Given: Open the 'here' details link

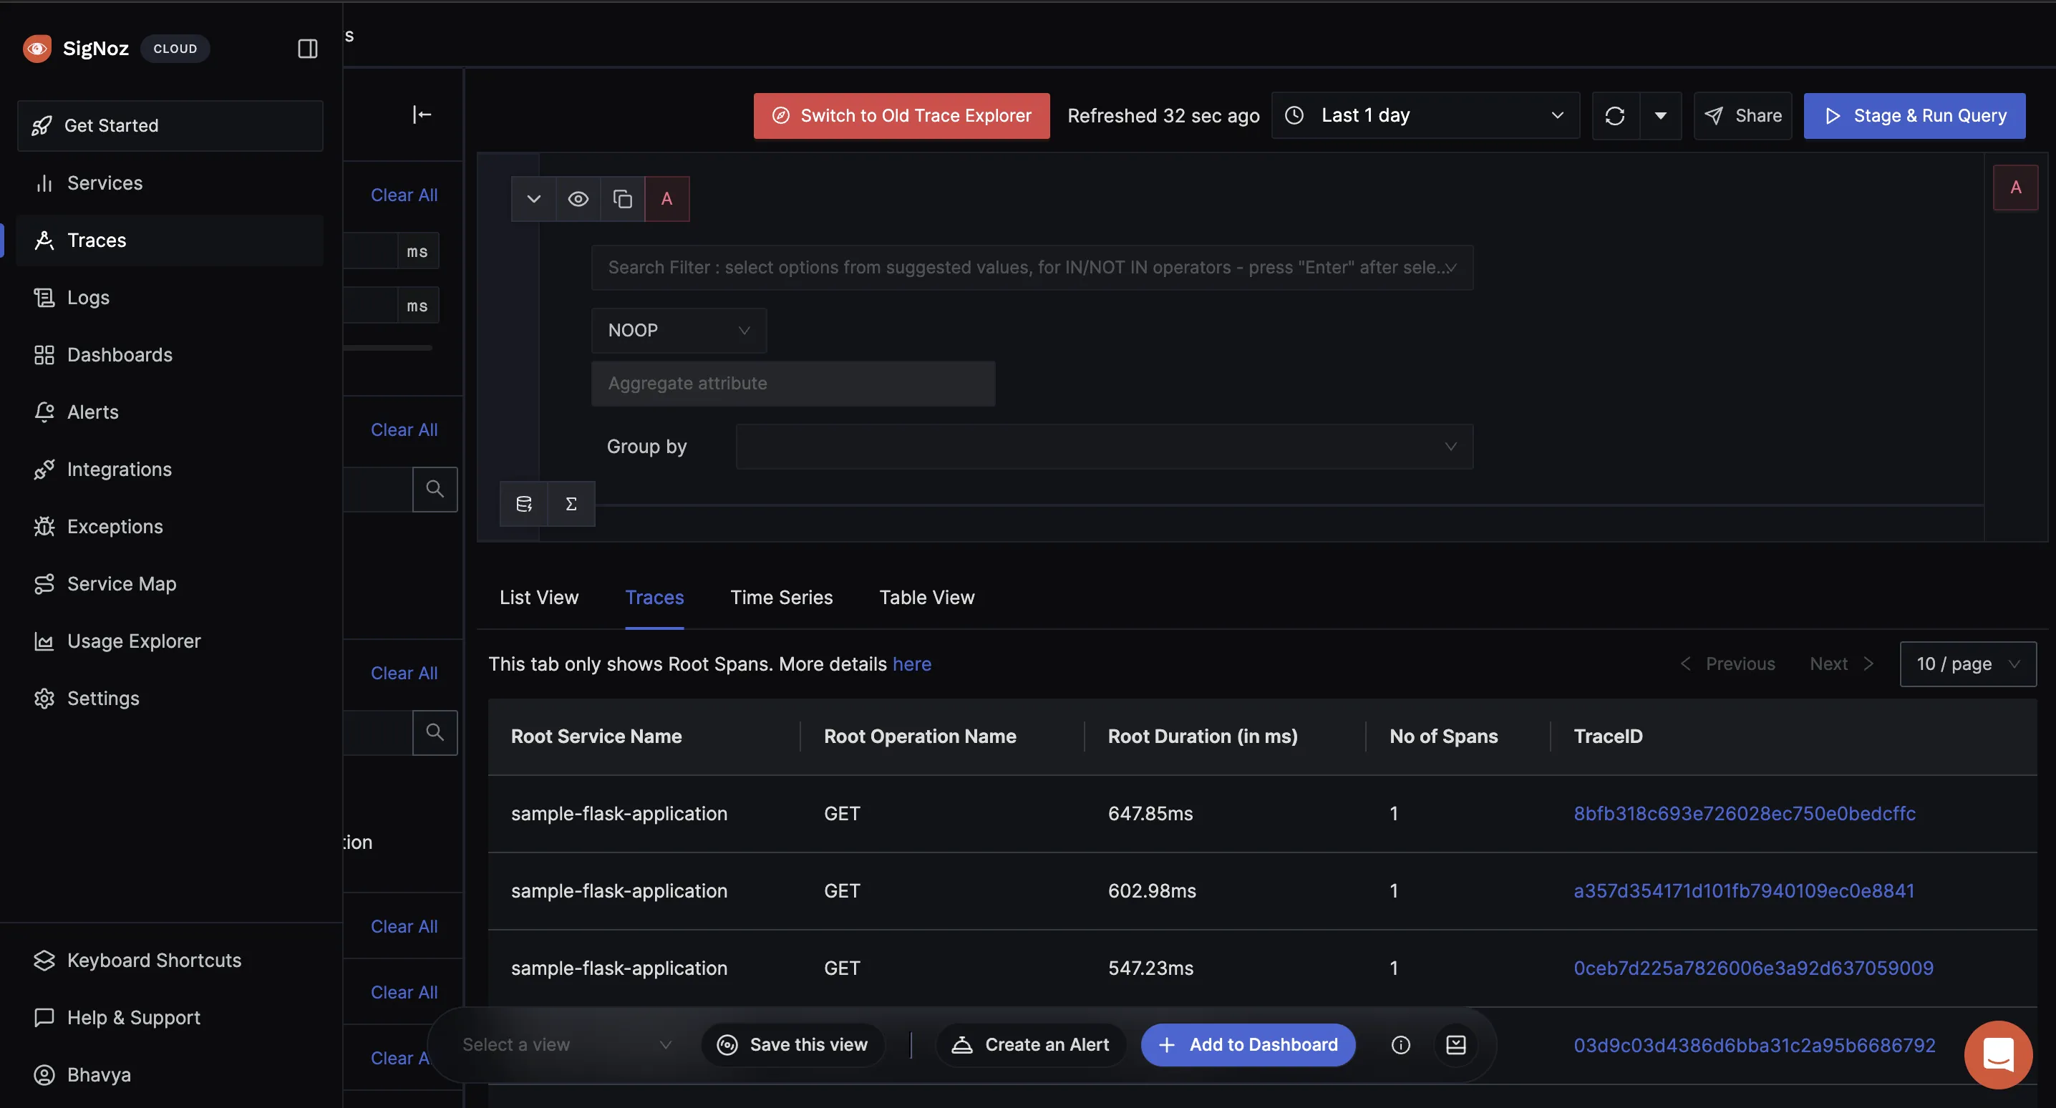Looking at the screenshot, I should tap(911, 664).
